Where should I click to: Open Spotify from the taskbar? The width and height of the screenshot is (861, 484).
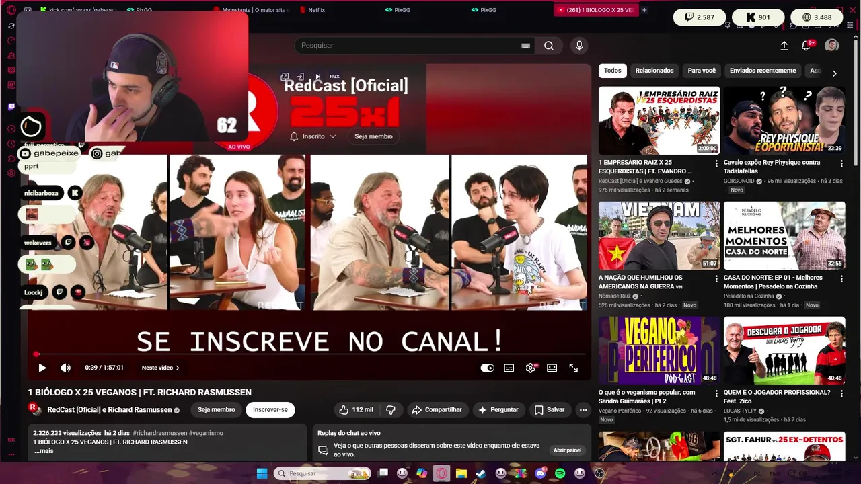pyautogui.click(x=560, y=473)
